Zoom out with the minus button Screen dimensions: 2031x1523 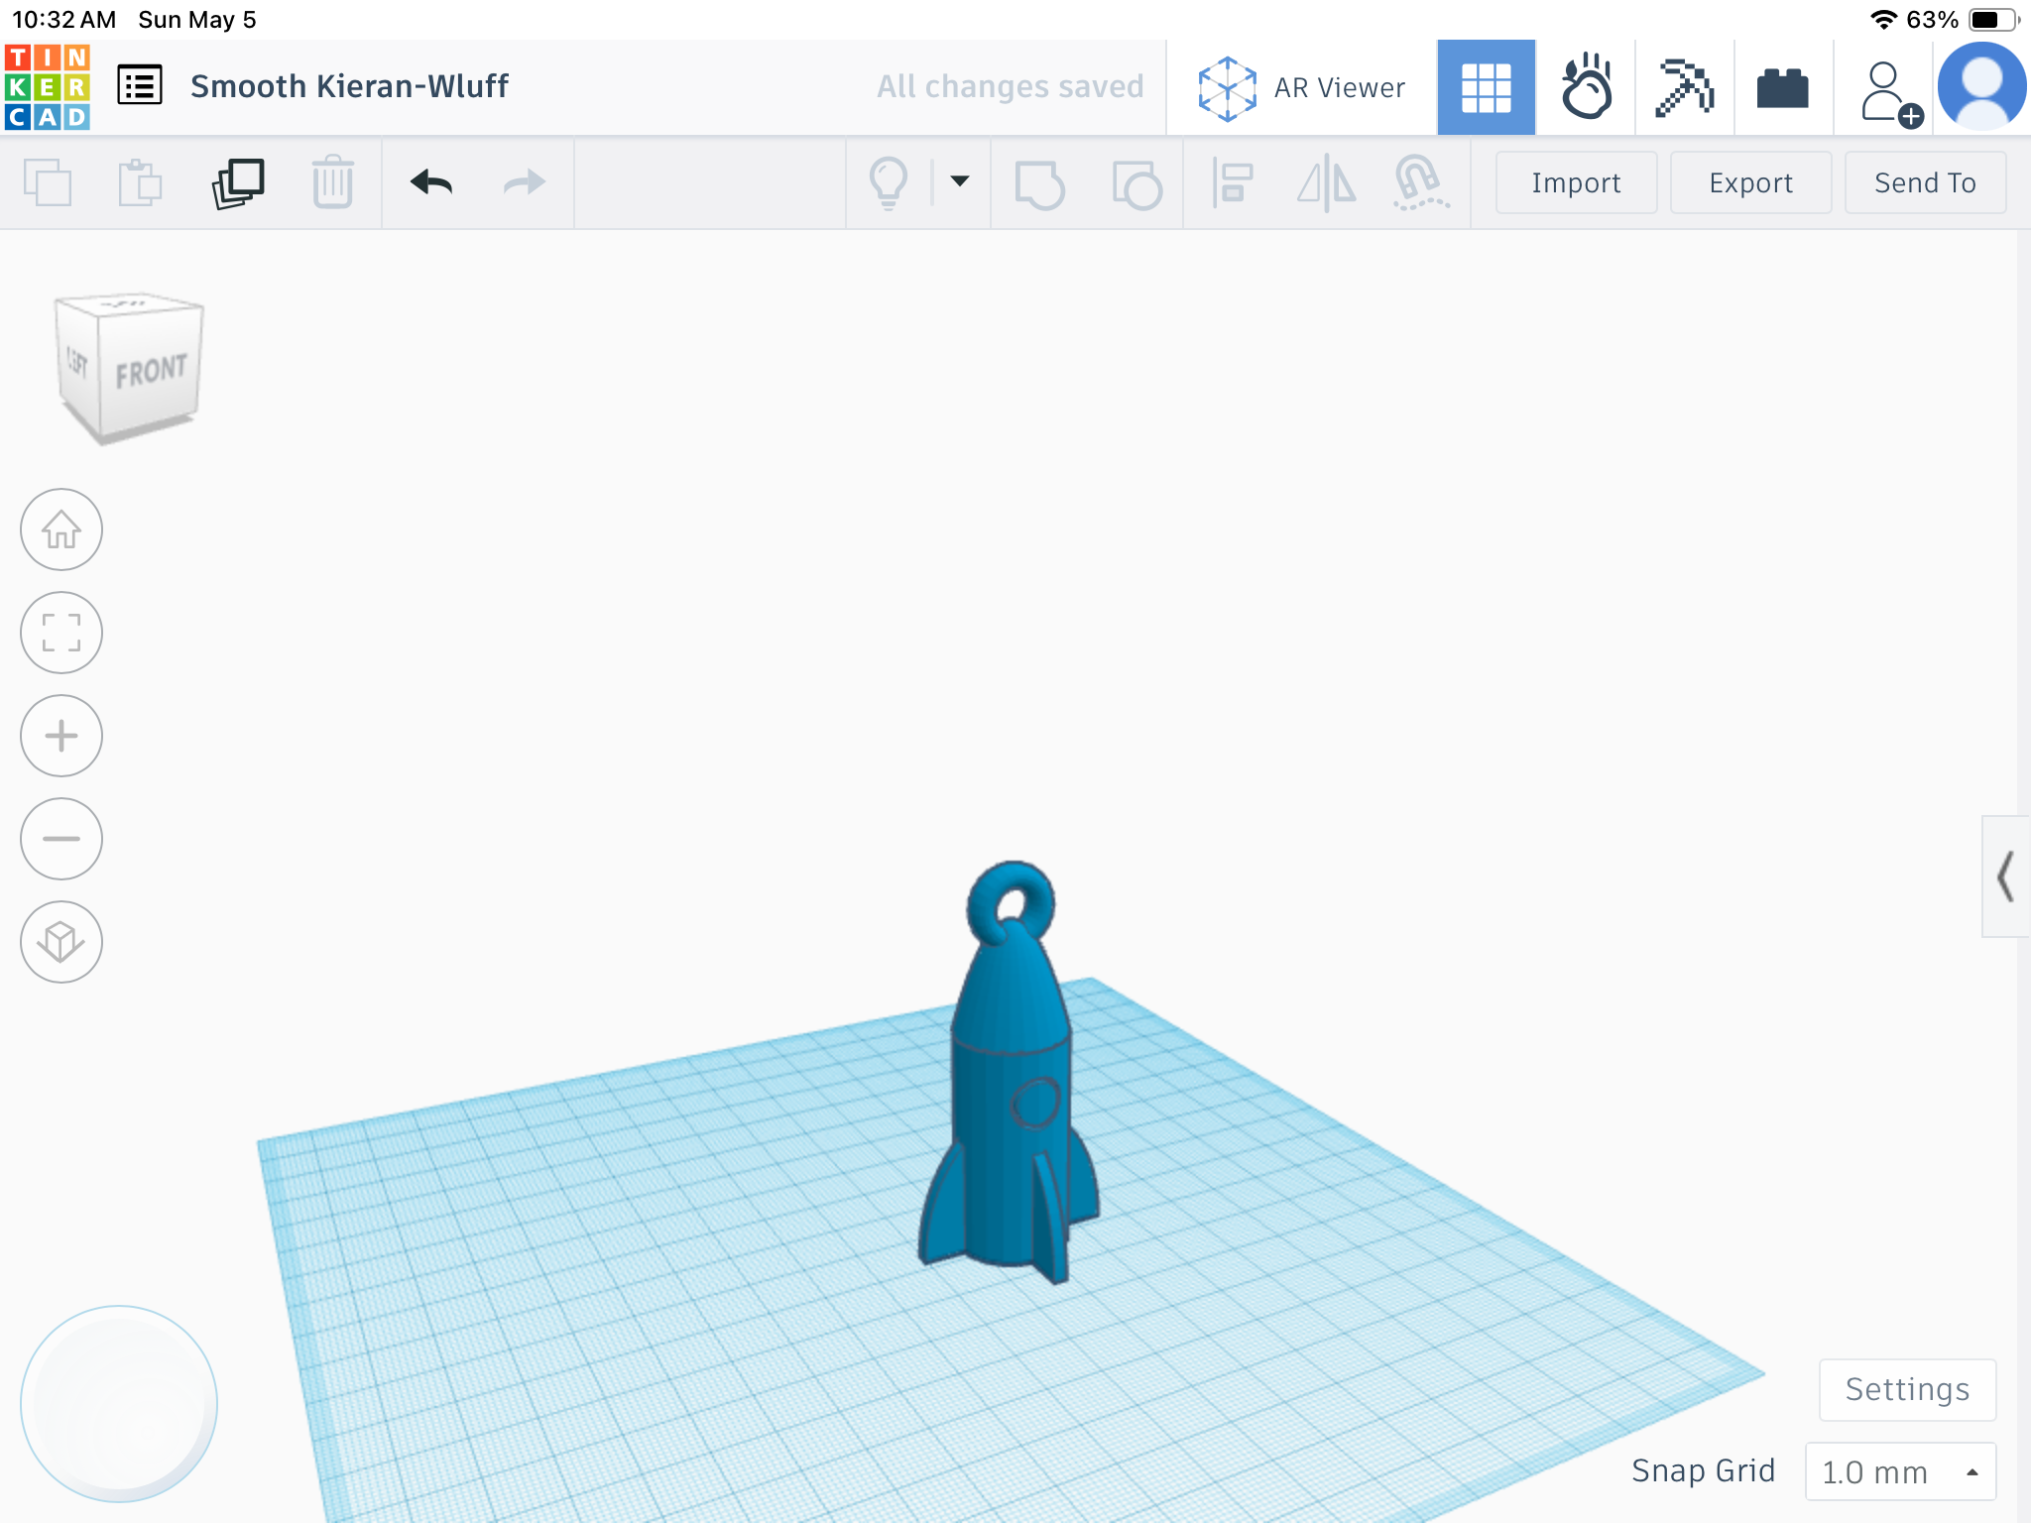pos(61,839)
